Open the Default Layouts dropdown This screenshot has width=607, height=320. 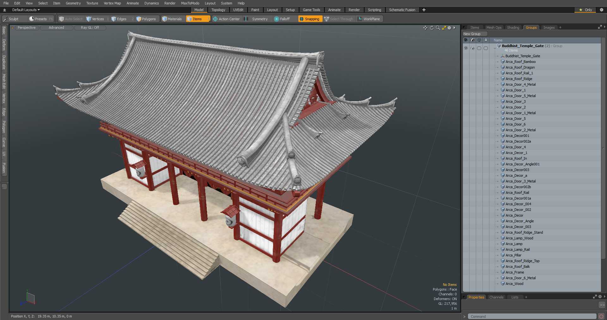[26, 10]
